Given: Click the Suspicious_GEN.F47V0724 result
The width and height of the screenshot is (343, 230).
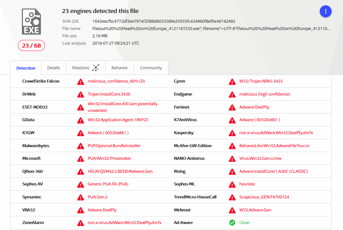Looking at the screenshot, I should (x=264, y=197).
